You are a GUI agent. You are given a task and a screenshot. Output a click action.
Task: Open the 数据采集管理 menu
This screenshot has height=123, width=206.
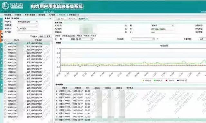coord(30,15)
